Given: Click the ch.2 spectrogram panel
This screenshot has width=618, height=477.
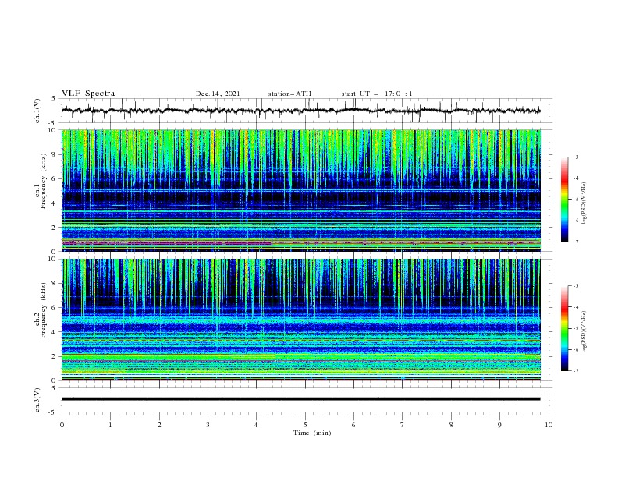Looking at the screenshot, I should coord(300,320).
